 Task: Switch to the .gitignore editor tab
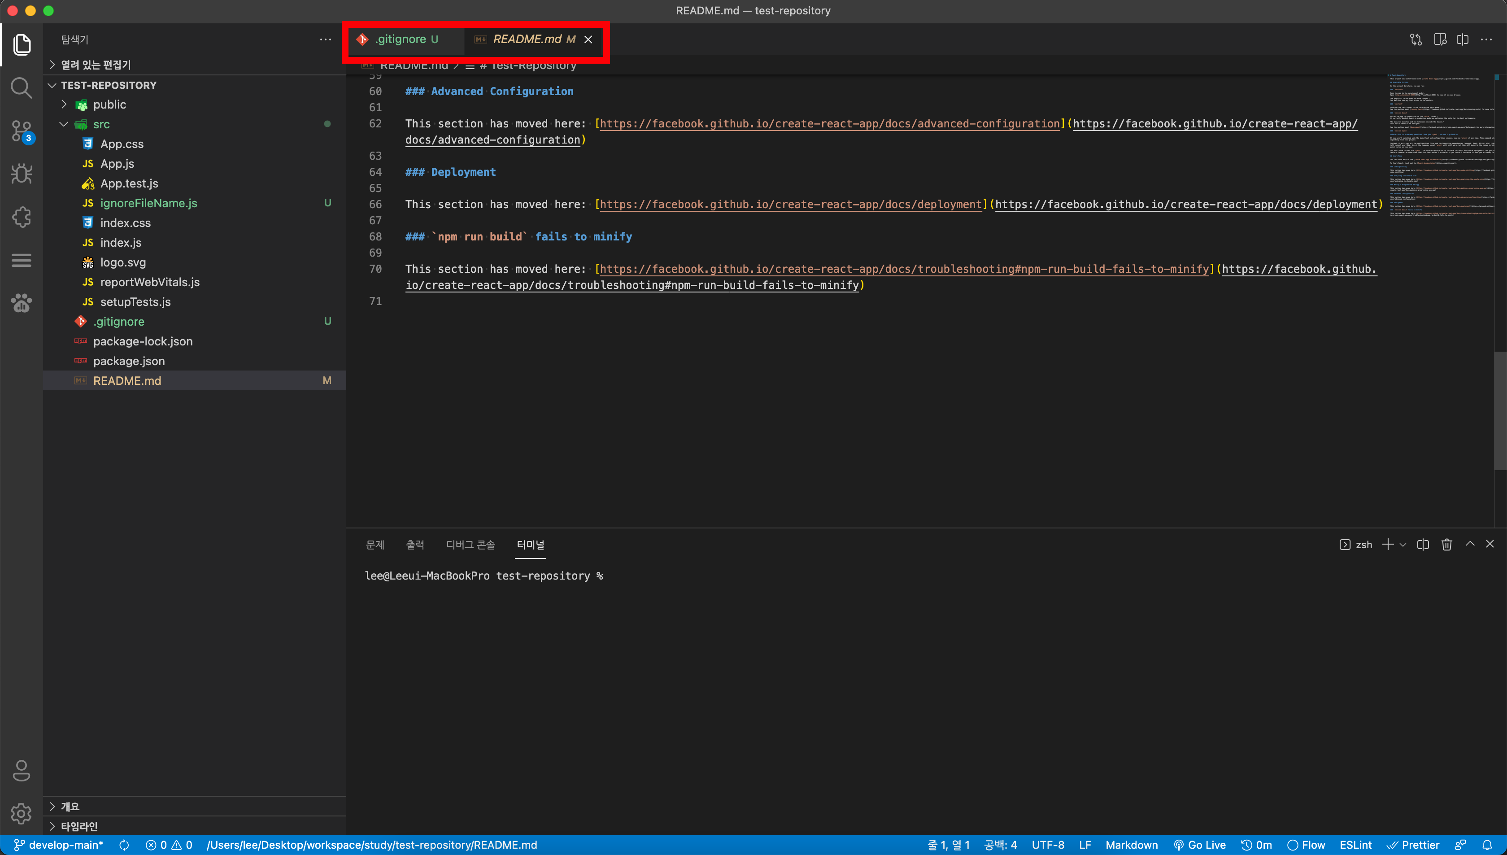401,39
